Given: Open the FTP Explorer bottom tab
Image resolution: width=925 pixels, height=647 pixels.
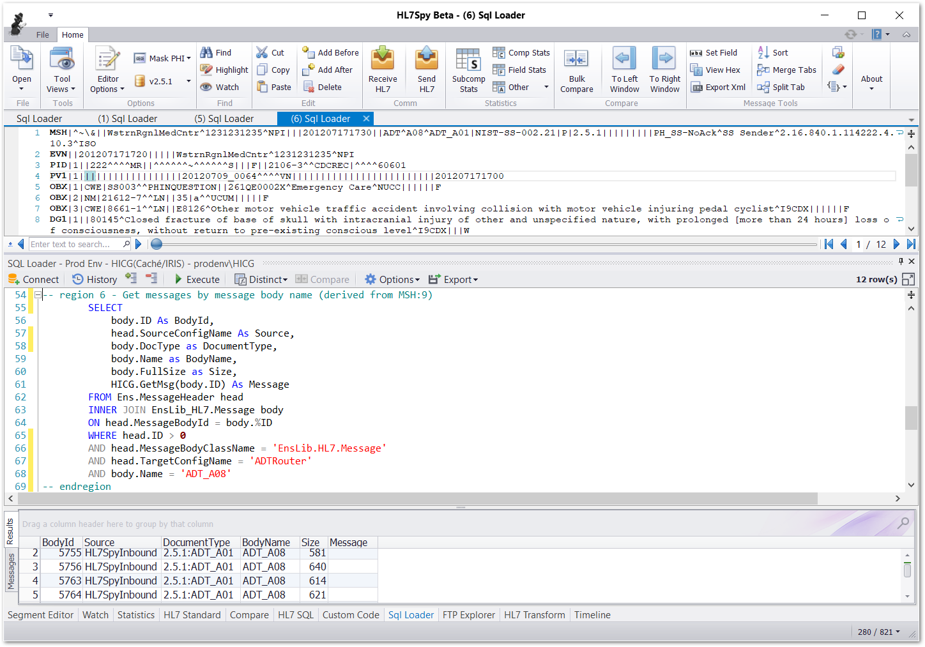Looking at the screenshot, I should [x=469, y=614].
